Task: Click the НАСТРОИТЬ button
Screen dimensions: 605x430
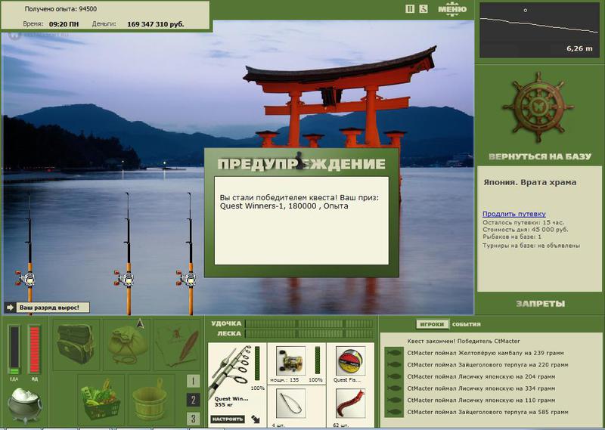Action: point(228,419)
